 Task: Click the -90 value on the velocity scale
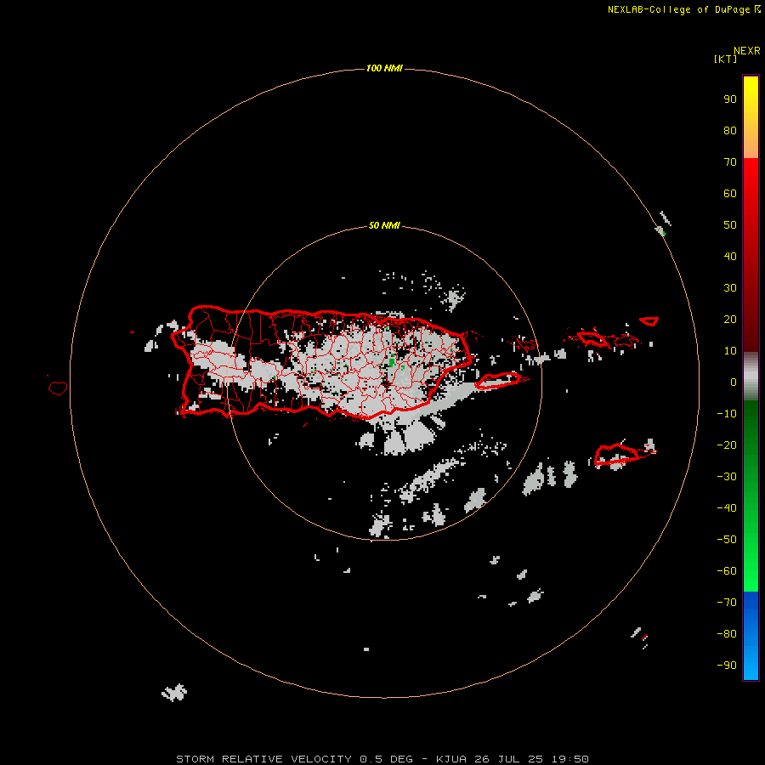tap(727, 666)
